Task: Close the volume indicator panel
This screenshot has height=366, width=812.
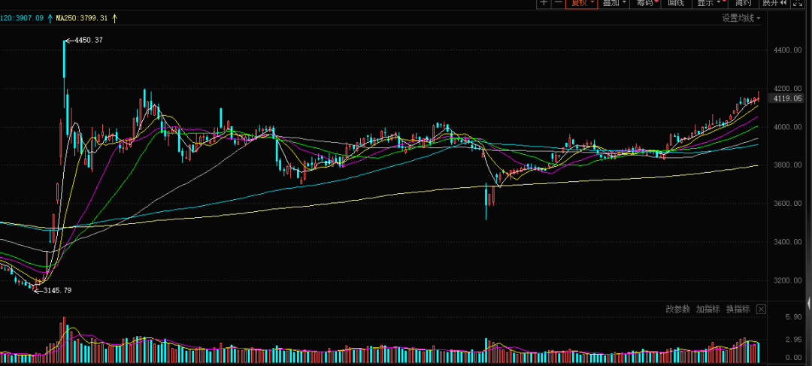Action: pos(761,309)
